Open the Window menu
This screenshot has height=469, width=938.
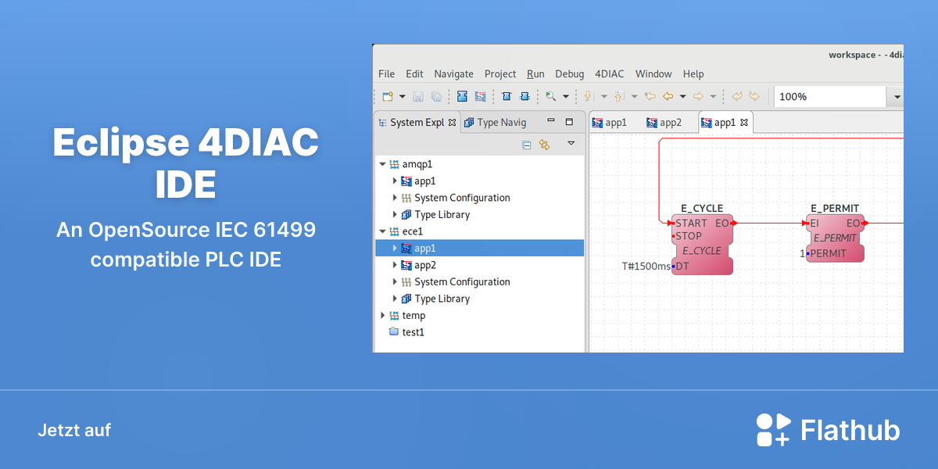[653, 73]
